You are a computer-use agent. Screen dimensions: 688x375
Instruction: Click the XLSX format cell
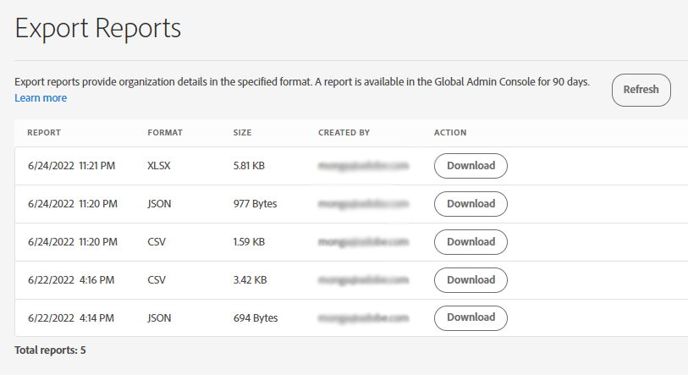(x=159, y=166)
